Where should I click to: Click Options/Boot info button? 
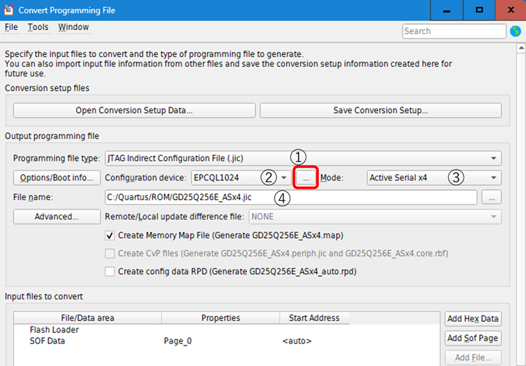click(57, 178)
